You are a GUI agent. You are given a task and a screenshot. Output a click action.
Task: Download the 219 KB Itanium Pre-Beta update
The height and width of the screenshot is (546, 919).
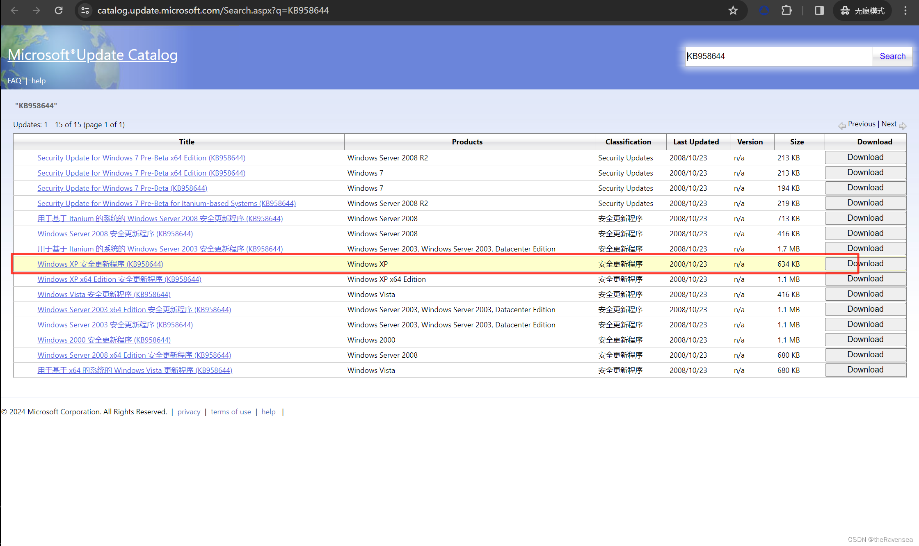coord(865,203)
